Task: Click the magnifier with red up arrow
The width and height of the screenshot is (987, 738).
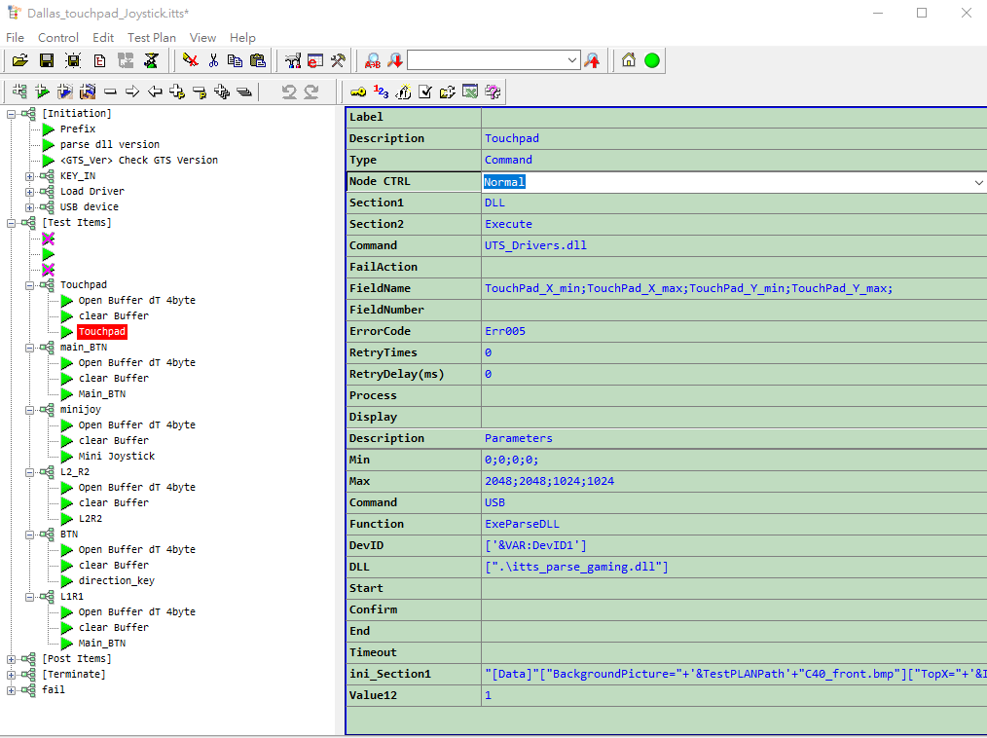Action: click(x=593, y=60)
